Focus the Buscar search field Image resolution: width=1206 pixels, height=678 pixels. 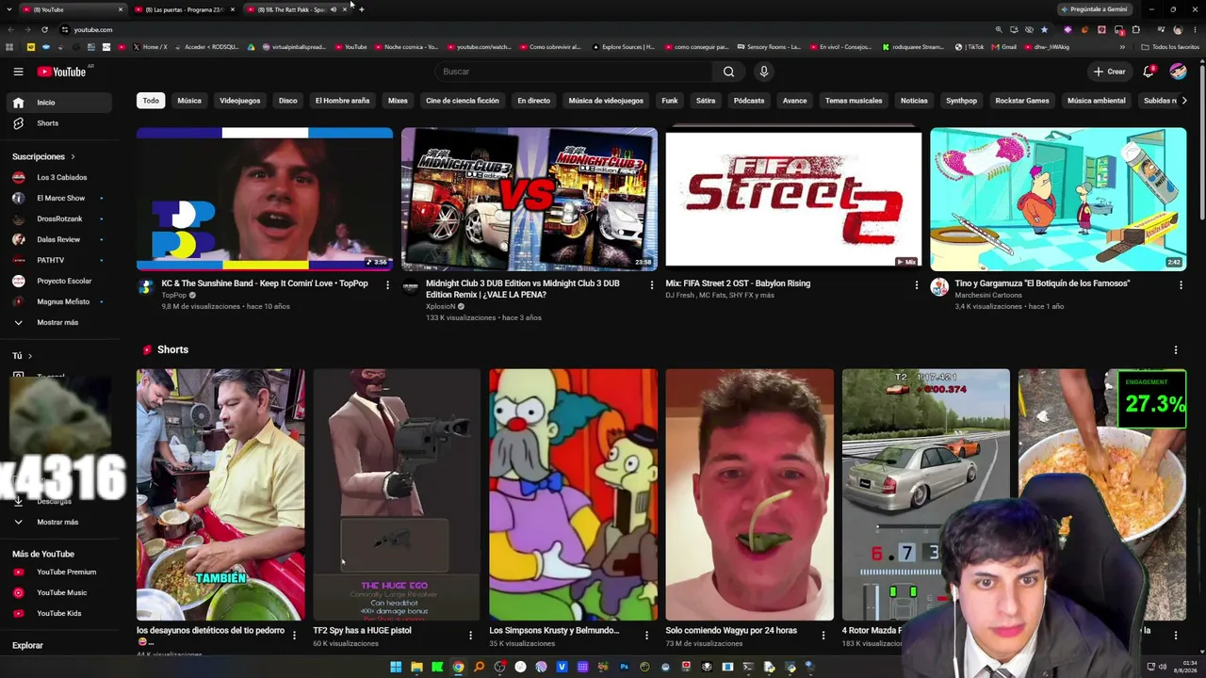point(574,72)
